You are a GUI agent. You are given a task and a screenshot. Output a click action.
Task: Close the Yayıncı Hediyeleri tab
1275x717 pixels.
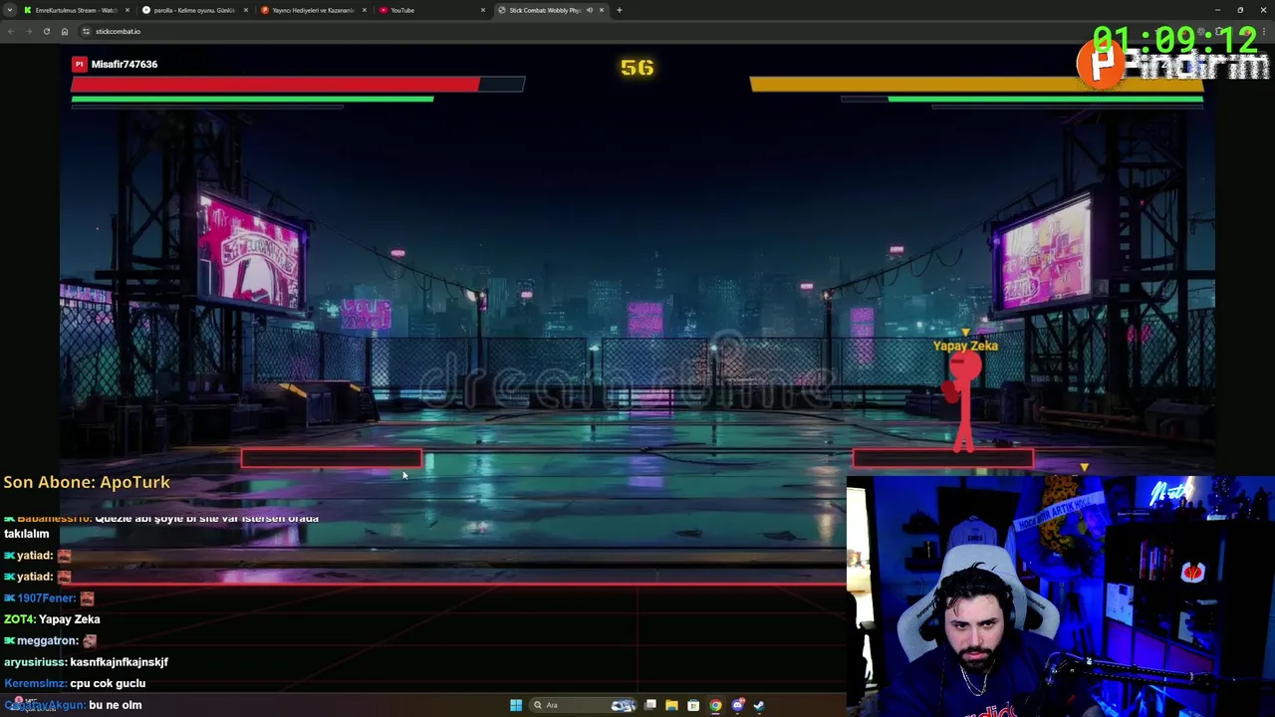[365, 10]
